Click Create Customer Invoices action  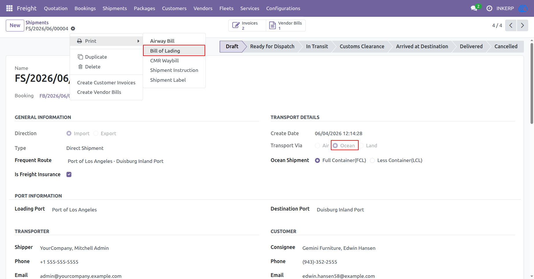pyautogui.click(x=106, y=83)
